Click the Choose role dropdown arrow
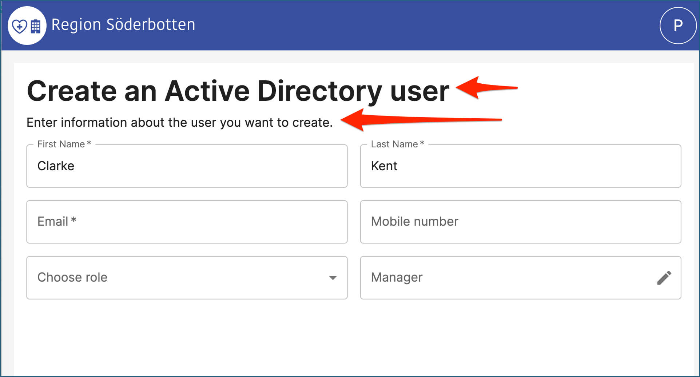 point(333,278)
